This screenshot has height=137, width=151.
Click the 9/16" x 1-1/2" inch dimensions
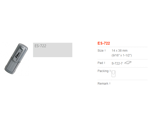click(122, 55)
